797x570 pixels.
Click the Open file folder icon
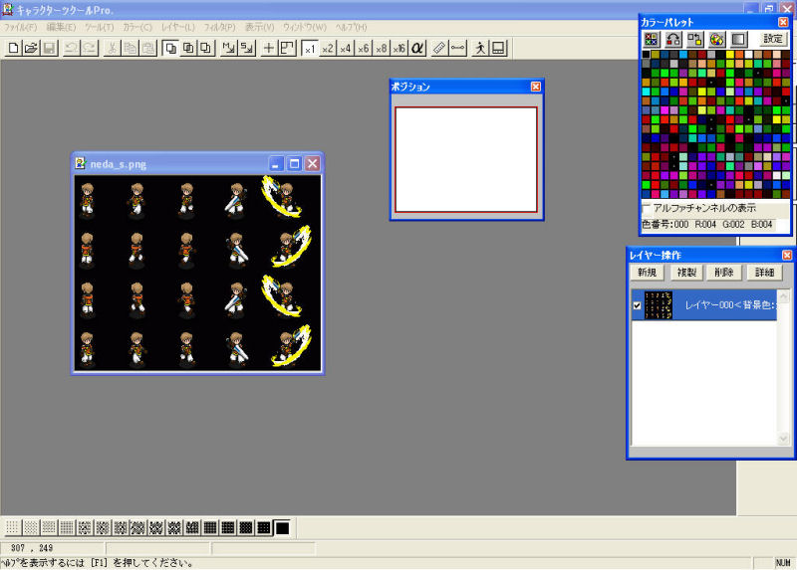[x=30, y=48]
